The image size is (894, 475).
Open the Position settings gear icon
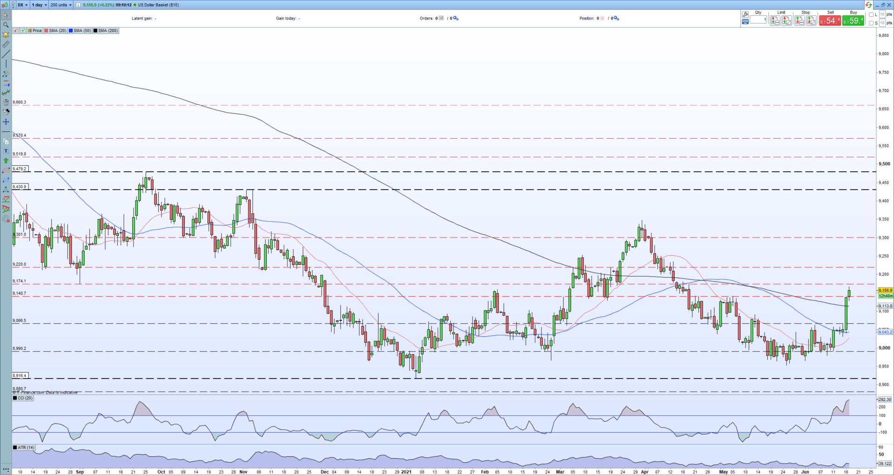[616, 18]
